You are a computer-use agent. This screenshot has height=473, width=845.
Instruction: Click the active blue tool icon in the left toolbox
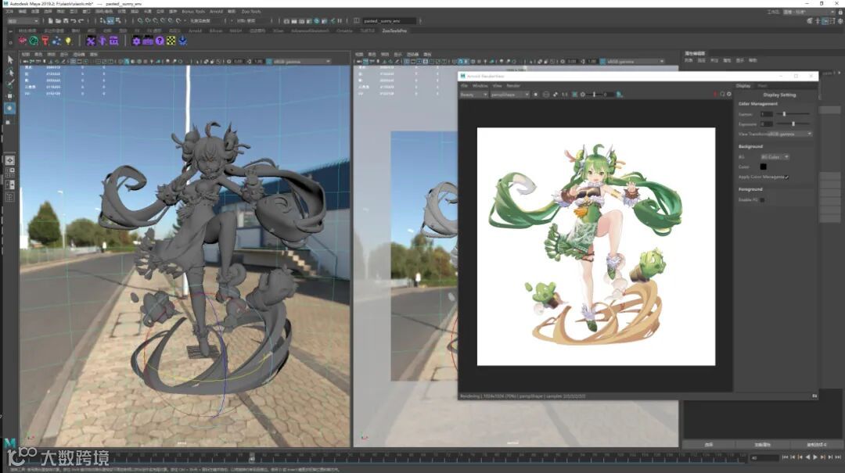pos(9,109)
